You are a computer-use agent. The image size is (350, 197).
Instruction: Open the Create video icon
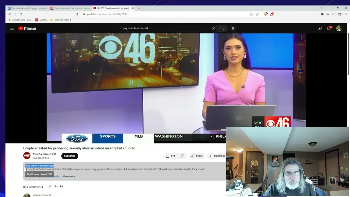[x=320, y=28]
